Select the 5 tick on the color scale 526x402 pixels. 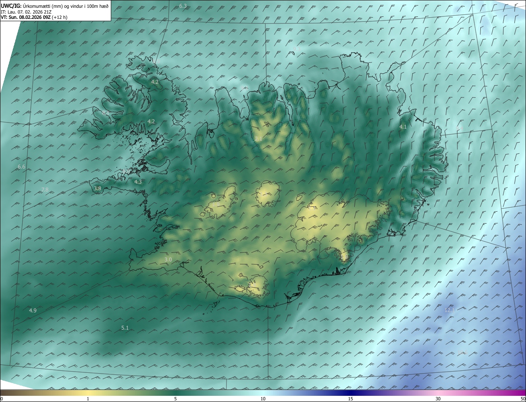click(x=175, y=399)
